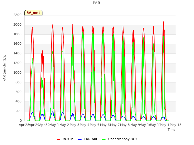Click the 1000 y-axis tick label

click(18, 72)
